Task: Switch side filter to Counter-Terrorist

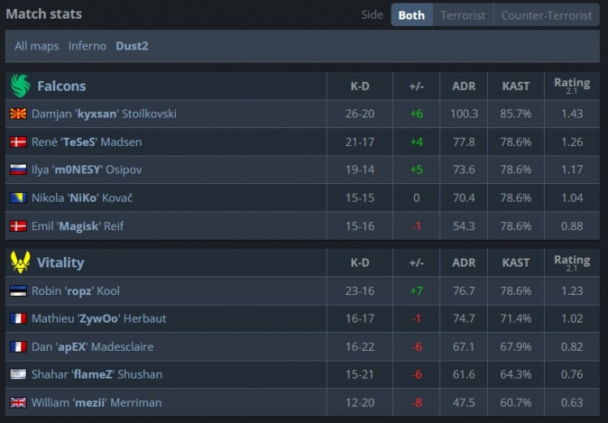Action: [x=546, y=15]
